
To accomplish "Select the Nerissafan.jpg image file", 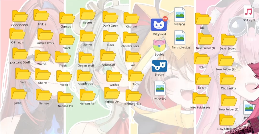I will [x=180, y=38].
